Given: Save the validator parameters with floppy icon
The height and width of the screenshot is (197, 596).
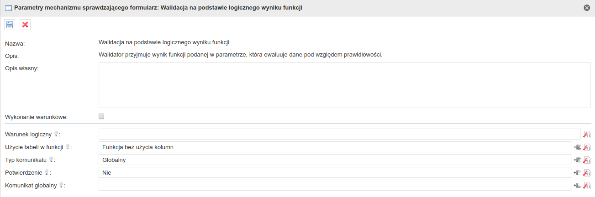Looking at the screenshot, I should (x=10, y=25).
